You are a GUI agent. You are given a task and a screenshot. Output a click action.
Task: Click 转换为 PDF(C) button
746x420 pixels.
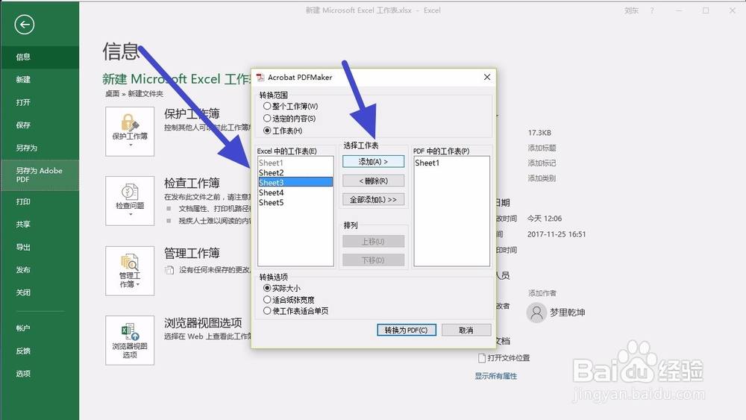(x=407, y=330)
